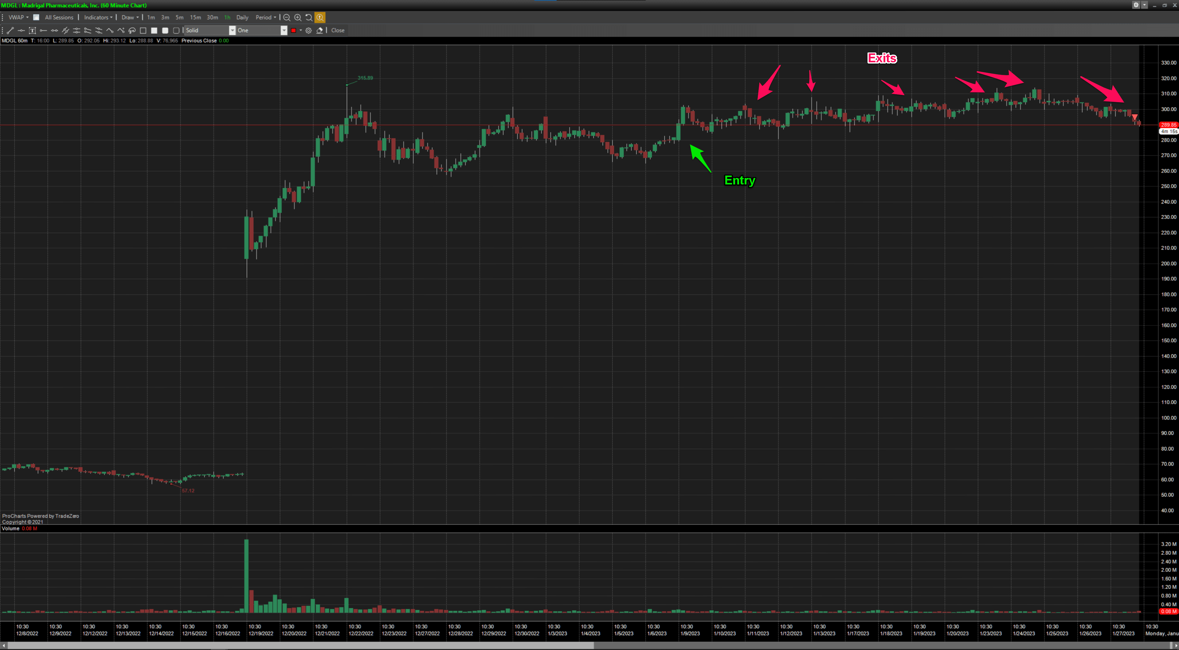Select the trend line drawing tool
The height and width of the screenshot is (650, 1179).
pyautogui.click(x=10, y=31)
